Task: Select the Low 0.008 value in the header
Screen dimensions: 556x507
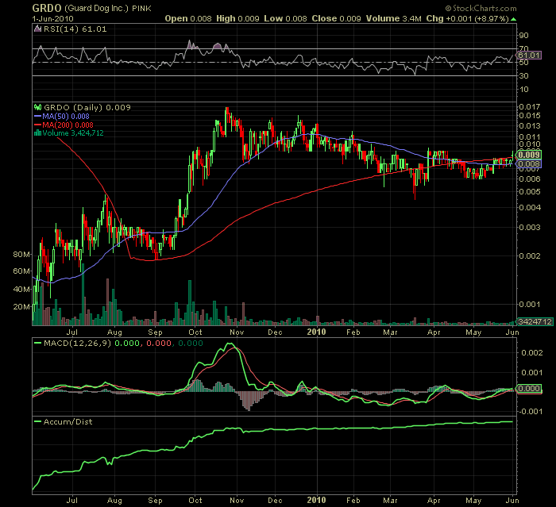Action: pos(285,19)
